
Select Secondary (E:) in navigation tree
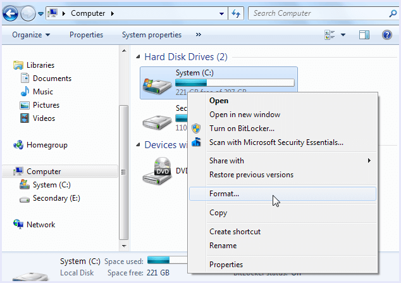pyautogui.click(x=56, y=198)
